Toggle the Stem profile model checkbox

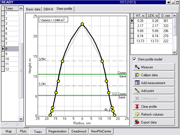tap(134, 59)
